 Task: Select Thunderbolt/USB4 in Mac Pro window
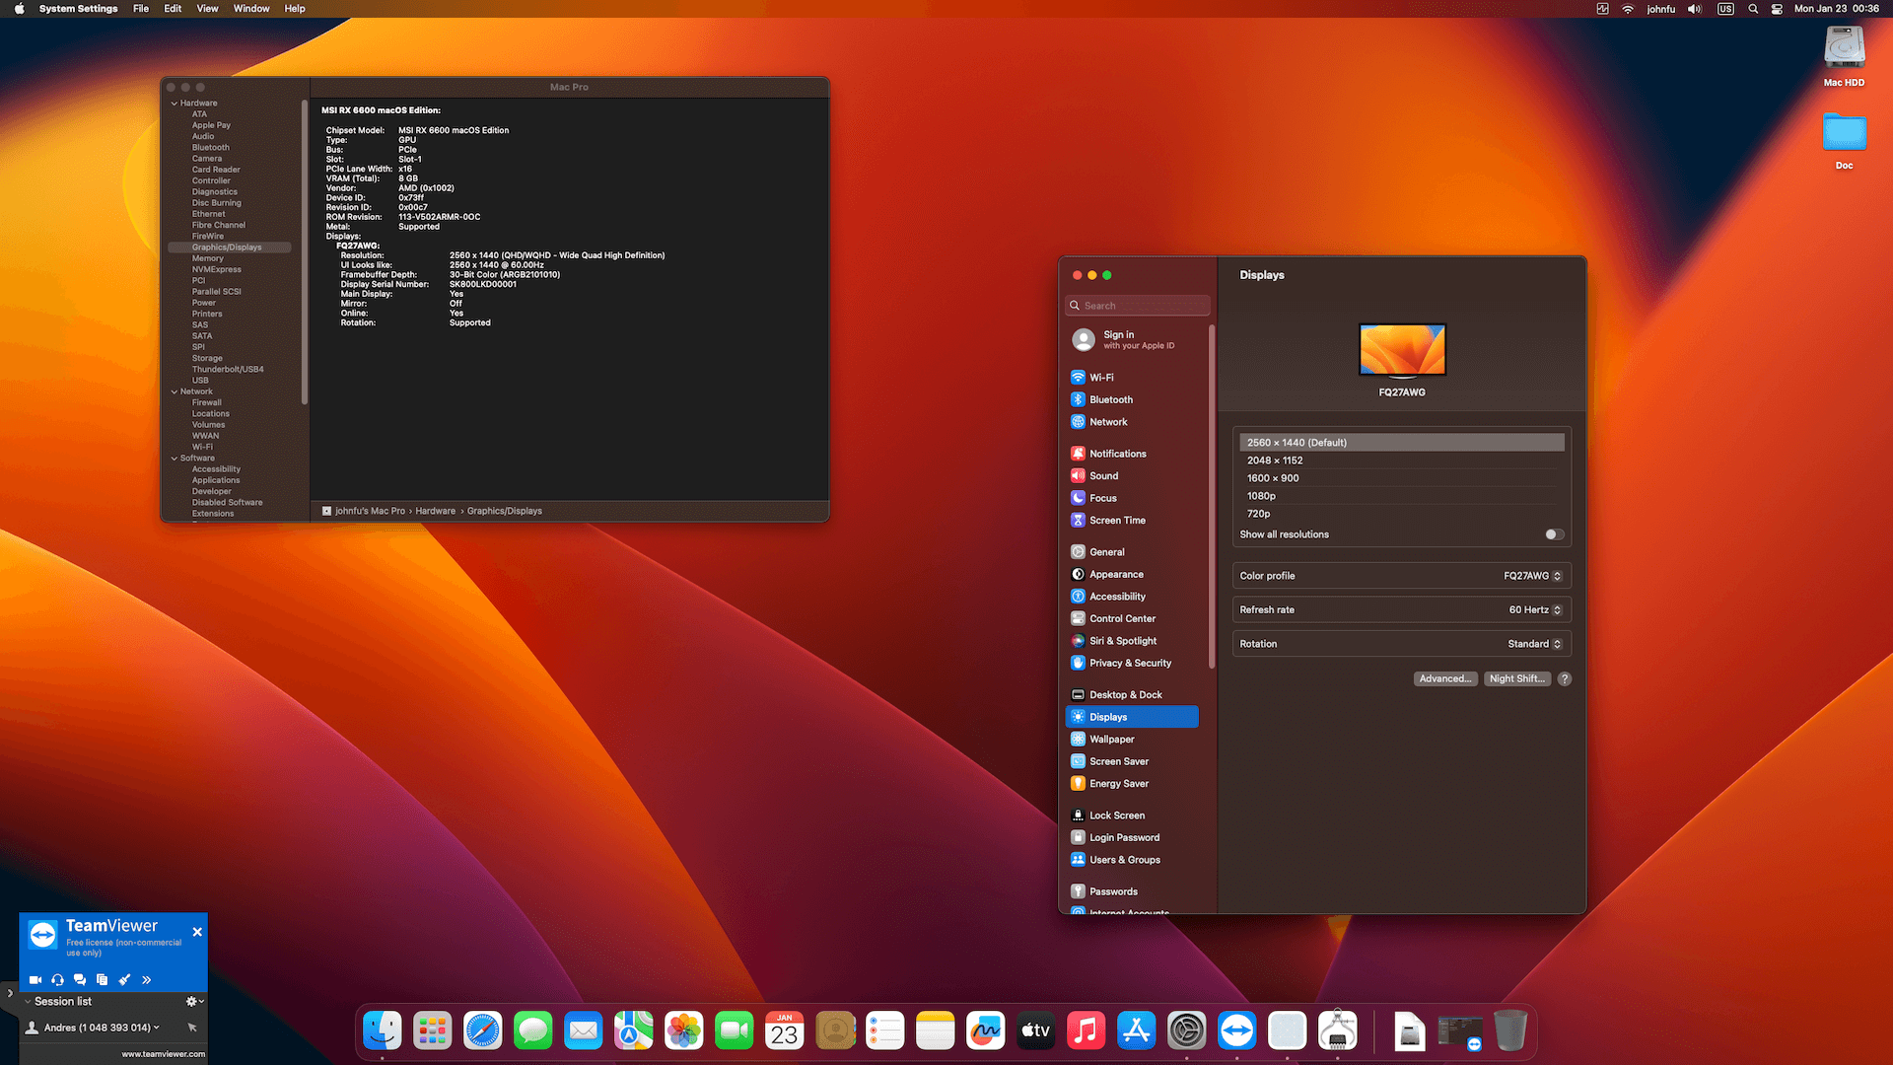point(229,370)
